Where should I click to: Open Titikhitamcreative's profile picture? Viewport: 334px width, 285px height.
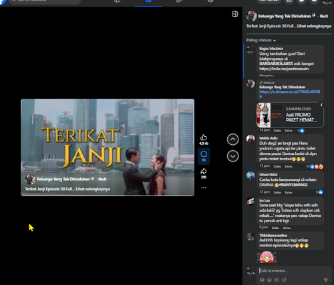pyautogui.click(x=251, y=236)
